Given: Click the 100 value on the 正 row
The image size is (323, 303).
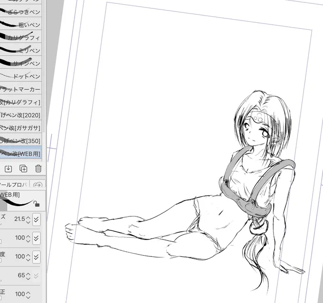Looking at the screenshot, I should 20,294.
